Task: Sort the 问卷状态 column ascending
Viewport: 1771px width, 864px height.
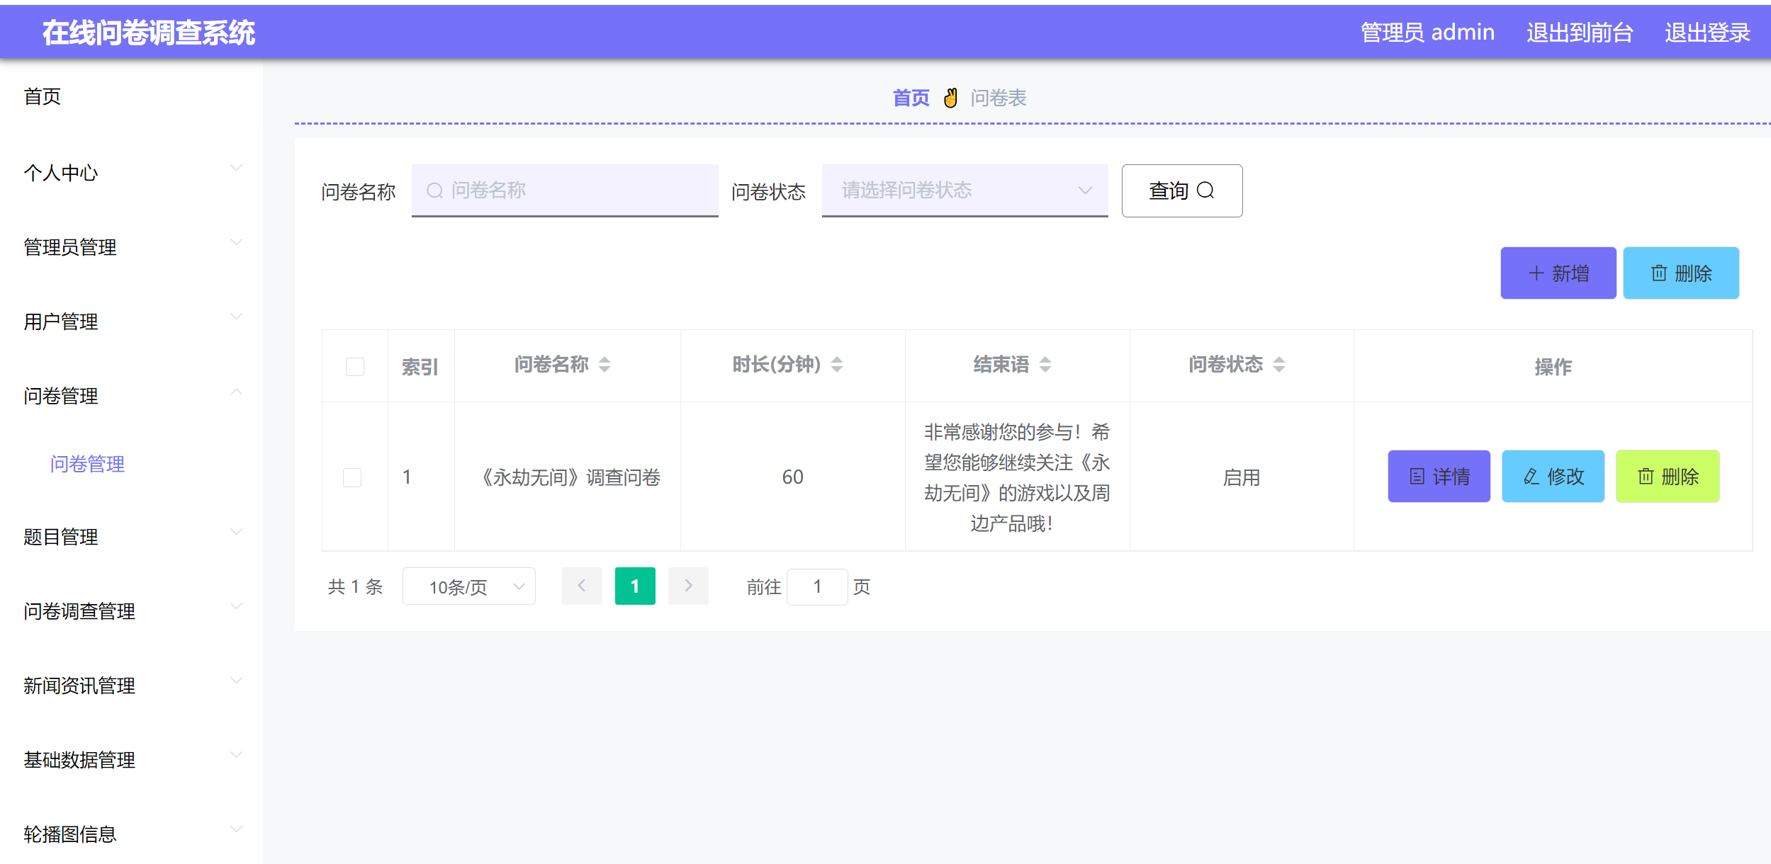Action: pos(1280,360)
